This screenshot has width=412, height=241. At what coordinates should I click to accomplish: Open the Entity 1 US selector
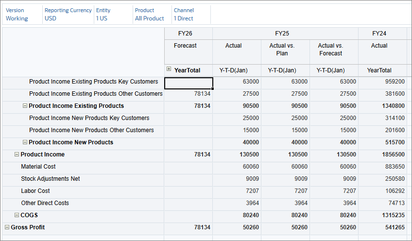pyautogui.click(x=113, y=15)
